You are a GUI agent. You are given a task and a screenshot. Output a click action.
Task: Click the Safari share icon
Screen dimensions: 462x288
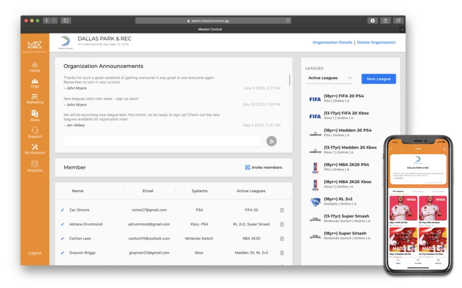click(x=385, y=21)
